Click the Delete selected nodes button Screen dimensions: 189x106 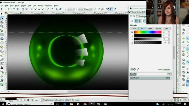pos(9,9)
